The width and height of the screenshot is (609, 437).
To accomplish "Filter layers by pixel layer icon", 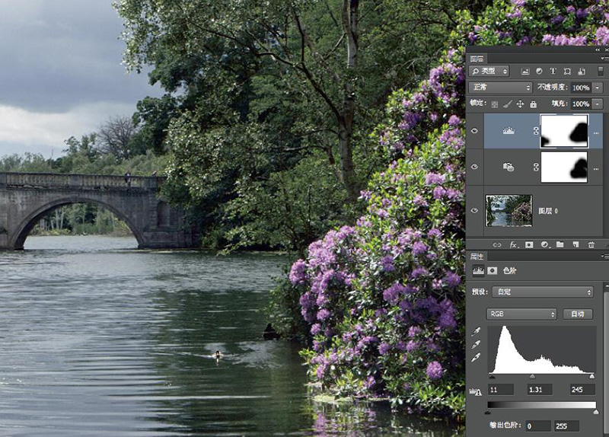I will 525,71.
